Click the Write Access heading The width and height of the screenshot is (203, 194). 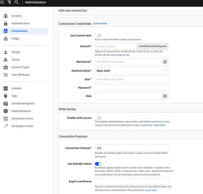tap(67, 109)
